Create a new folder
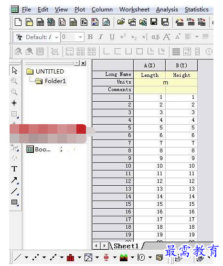Image resolution: width=223 pixels, height=266 pixels. click(x=29, y=22)
